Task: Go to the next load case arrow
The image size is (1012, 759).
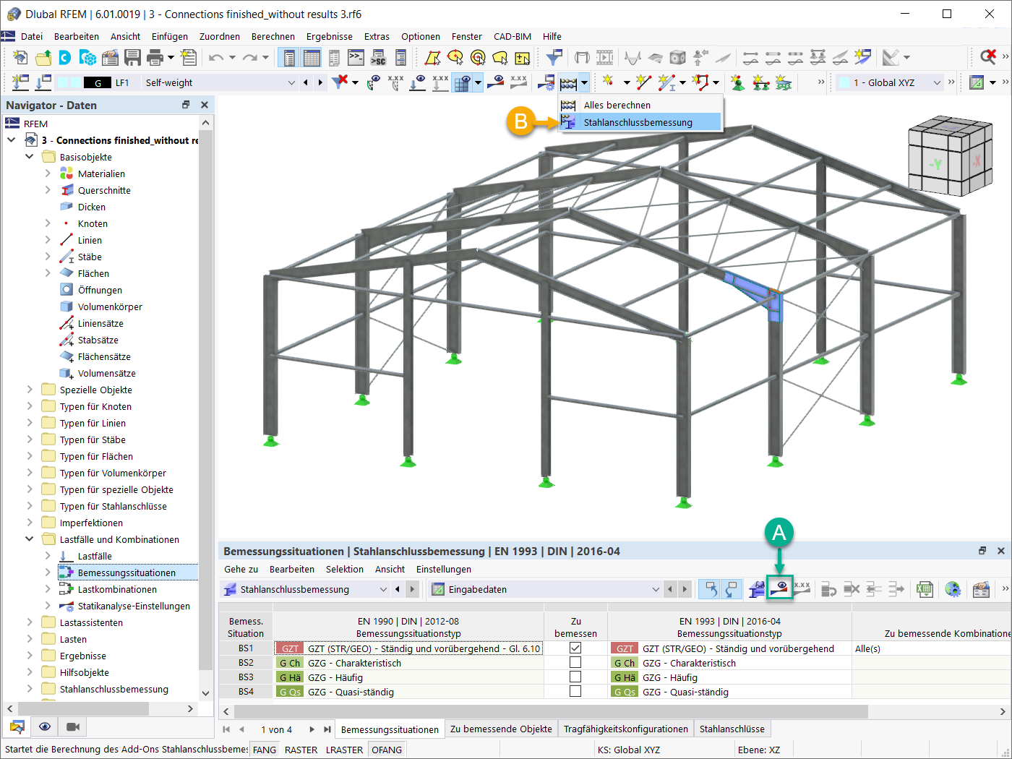Action: (x=320, y=82)
